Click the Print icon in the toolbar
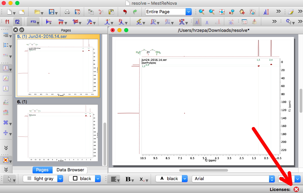The height and width of the screenshot is (193, 303). click(67, 12)
